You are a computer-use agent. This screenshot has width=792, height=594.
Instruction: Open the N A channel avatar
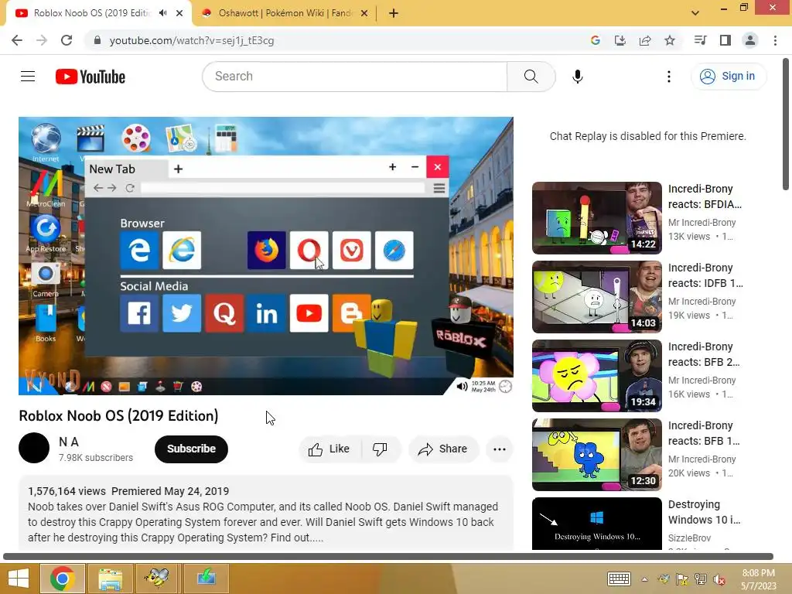34,448
